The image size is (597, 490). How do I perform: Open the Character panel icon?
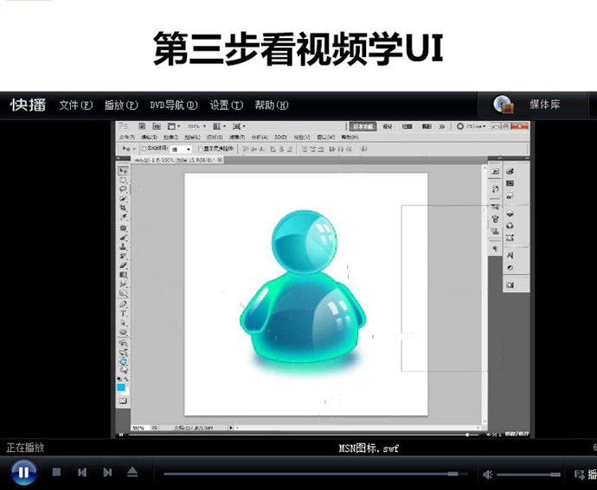click(510, 256)
